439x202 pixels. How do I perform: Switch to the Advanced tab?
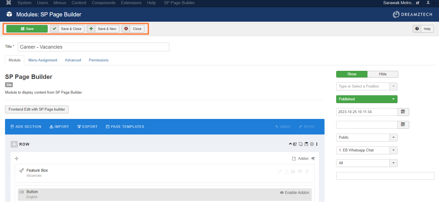point(73,60)
